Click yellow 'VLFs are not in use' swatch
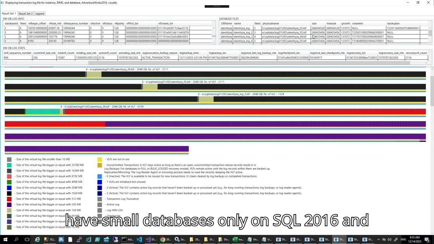The height and width of the screenshot is (244, 434). coord(100,159)
